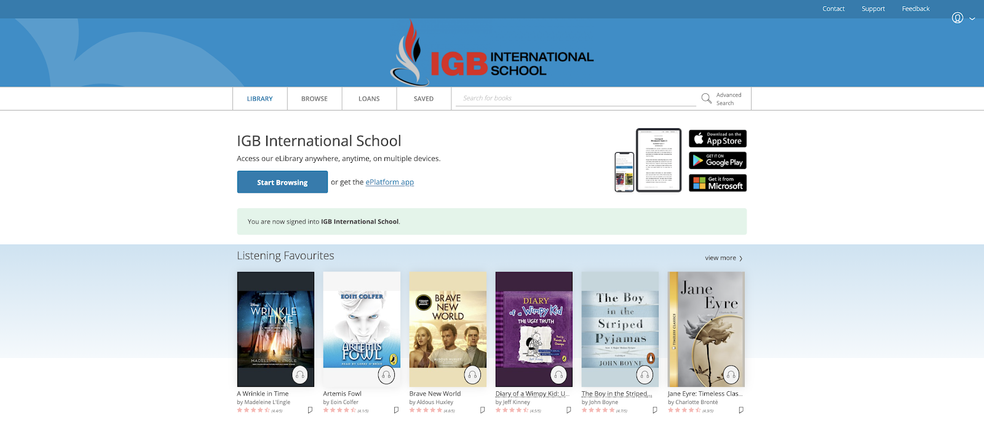The image size is (984, 428).
Task: Click the Diary of a Wimpy Kid title
Action: pyautogui.click(x=533, y=394)
